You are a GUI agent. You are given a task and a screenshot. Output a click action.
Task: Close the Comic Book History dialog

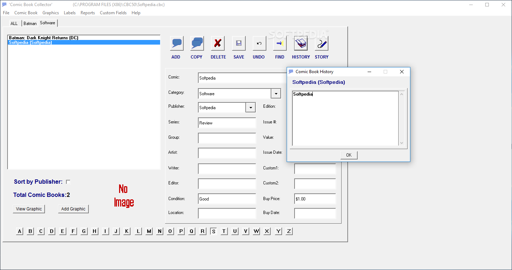(402, 72)
